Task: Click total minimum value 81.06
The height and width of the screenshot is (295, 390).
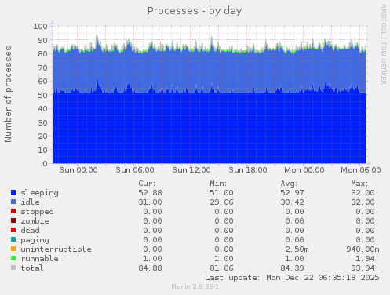Action: pos(221,268)
